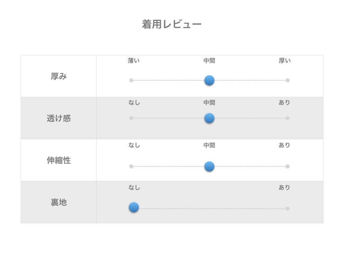344x258 pixels.
Task: Set 厚み slider to 薄い endpoint
Action: 131,80
